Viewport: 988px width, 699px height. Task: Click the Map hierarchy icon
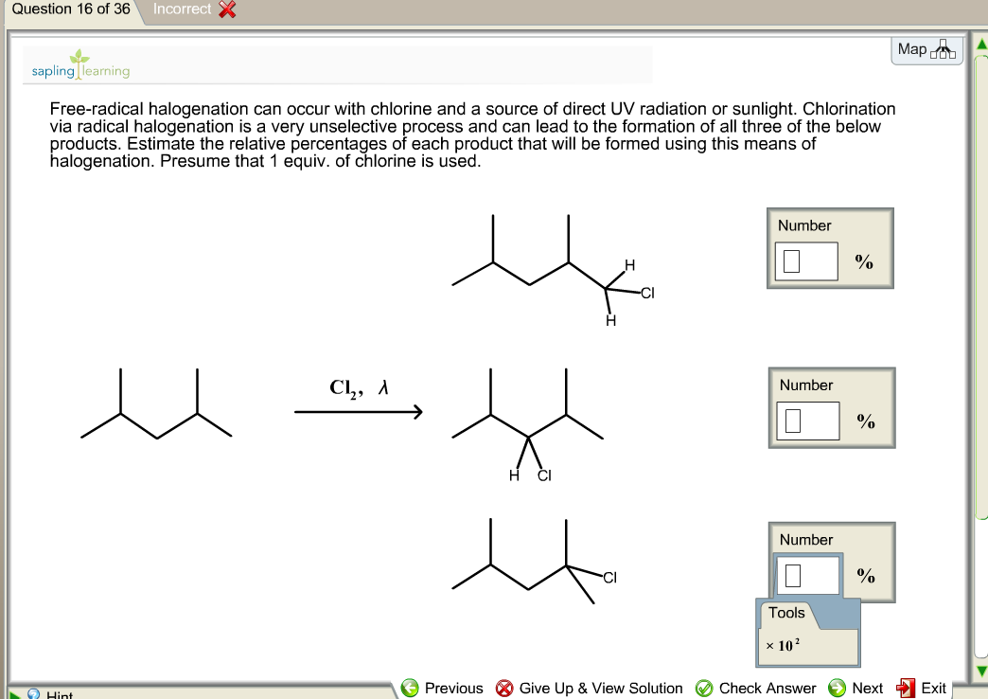[943, 49]
